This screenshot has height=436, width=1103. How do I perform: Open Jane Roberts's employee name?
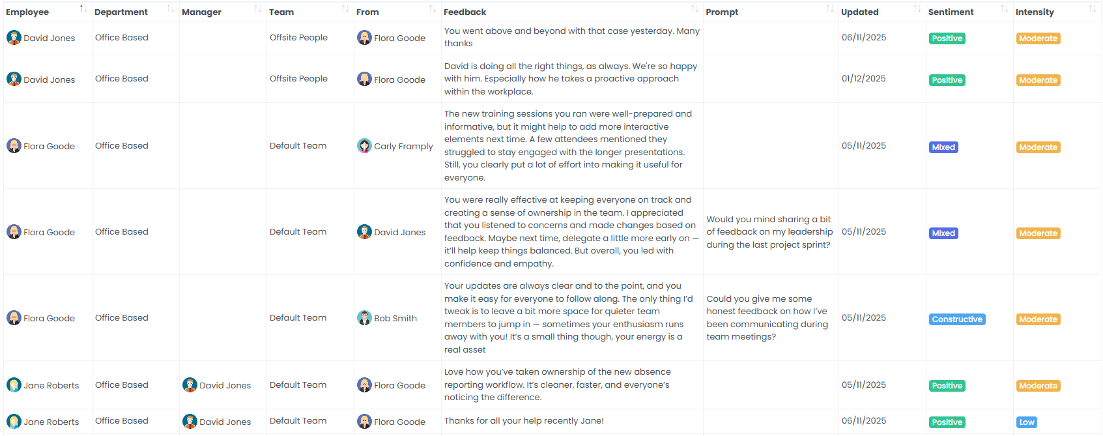[x=51, y=385]
